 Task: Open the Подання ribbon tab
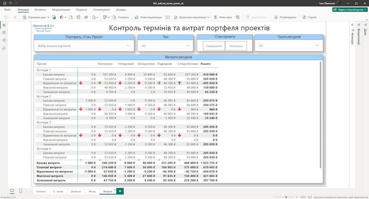coord(82,10)
